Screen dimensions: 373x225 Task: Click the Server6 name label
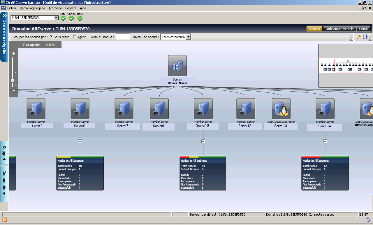click(79, 126)
